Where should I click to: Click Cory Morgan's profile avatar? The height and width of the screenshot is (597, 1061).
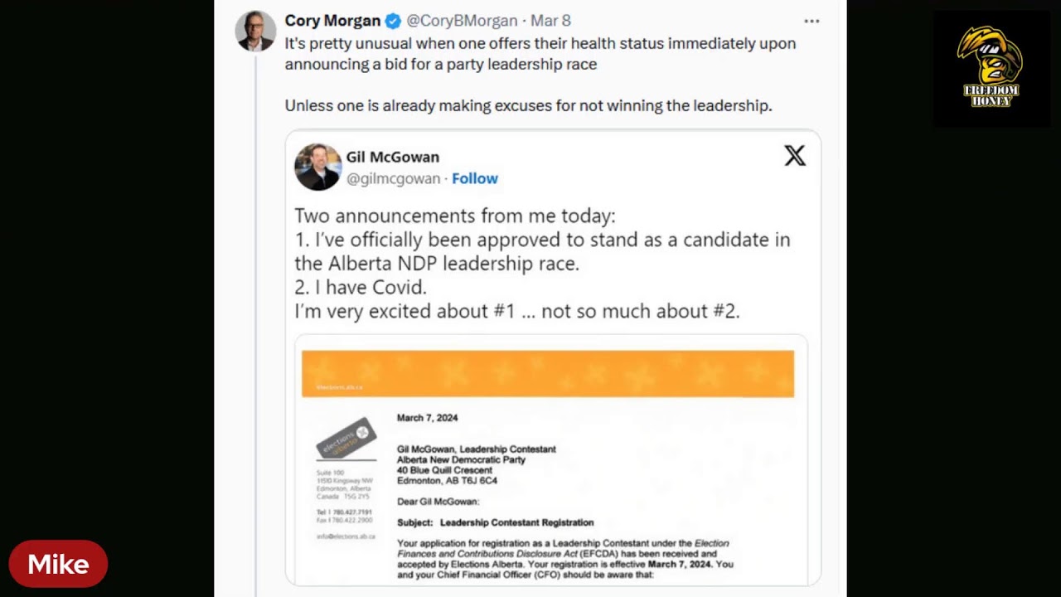pos(255,32)
